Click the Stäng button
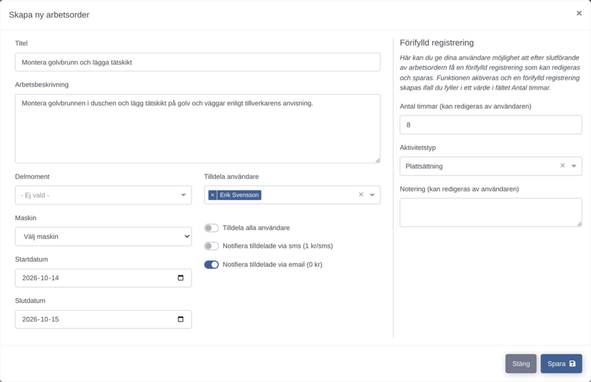The image size is (591, 382). [x=521, y=364]
